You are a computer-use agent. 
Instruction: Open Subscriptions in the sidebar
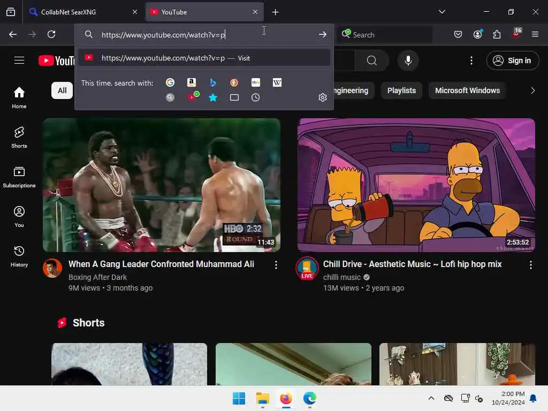coord(19,177)
